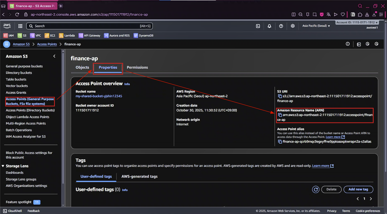Go to the next tags page
The width and height of the screenshot is (387, 214).
371,199
